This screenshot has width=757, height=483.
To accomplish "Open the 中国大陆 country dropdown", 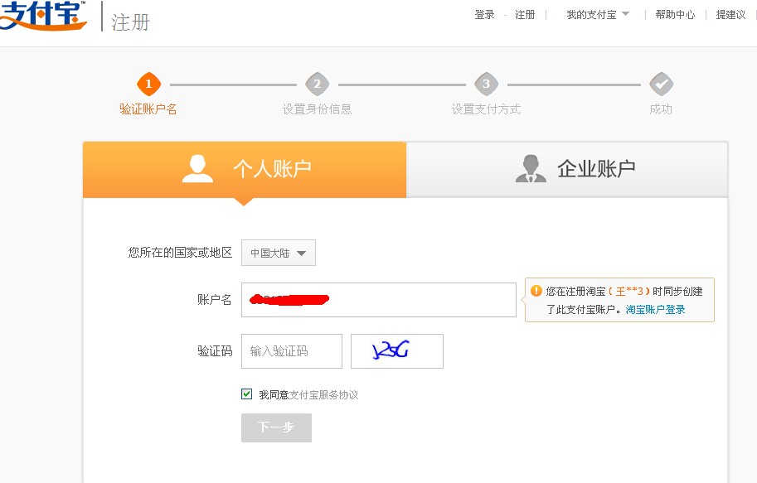I will pos(279,254).
